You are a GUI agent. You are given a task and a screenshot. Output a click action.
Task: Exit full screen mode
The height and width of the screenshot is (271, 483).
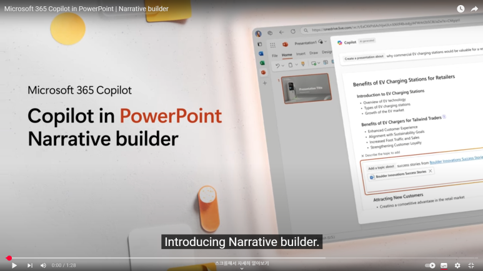(x=471, y=265)
